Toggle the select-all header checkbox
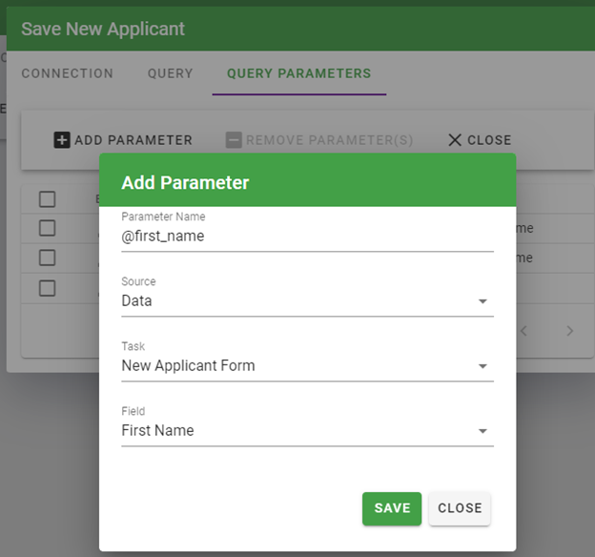595x557 pixels. tap(48, 198)
